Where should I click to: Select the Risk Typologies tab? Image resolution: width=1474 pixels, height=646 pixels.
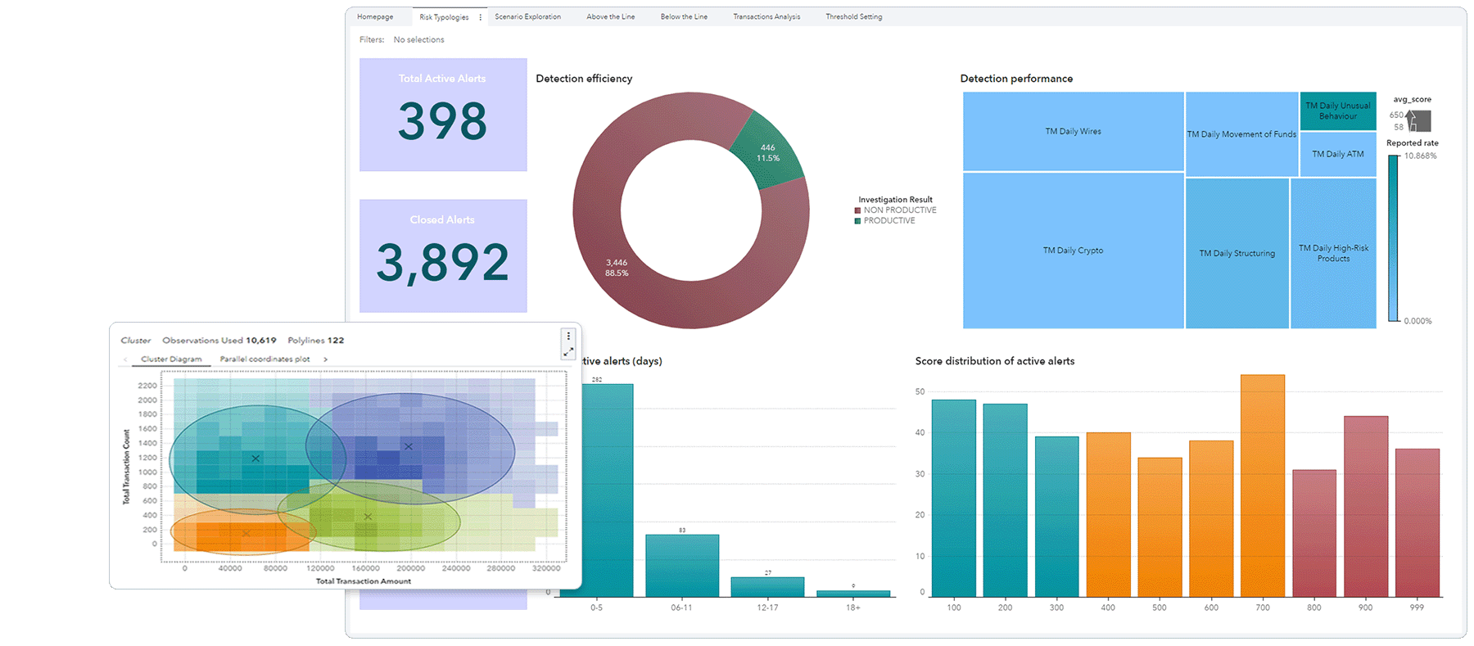[x=444, y=17]
